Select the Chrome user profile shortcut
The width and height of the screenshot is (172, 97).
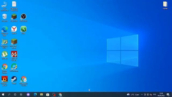pyautogui.click(x=23, y=81)
